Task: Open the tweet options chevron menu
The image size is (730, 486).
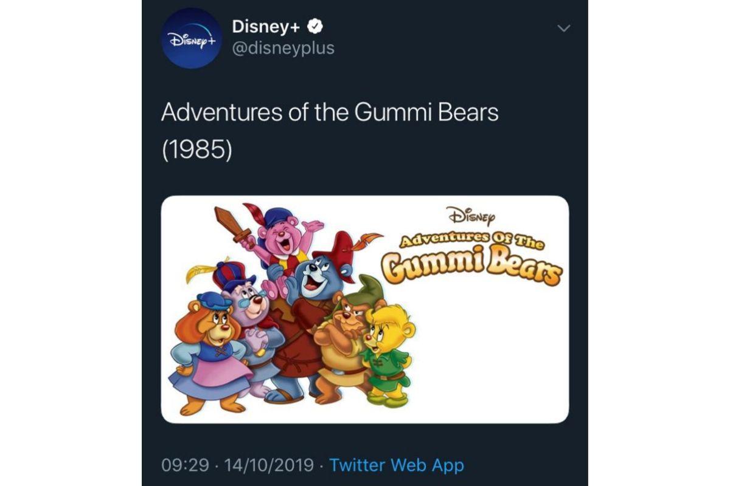Action: [565, 29]
